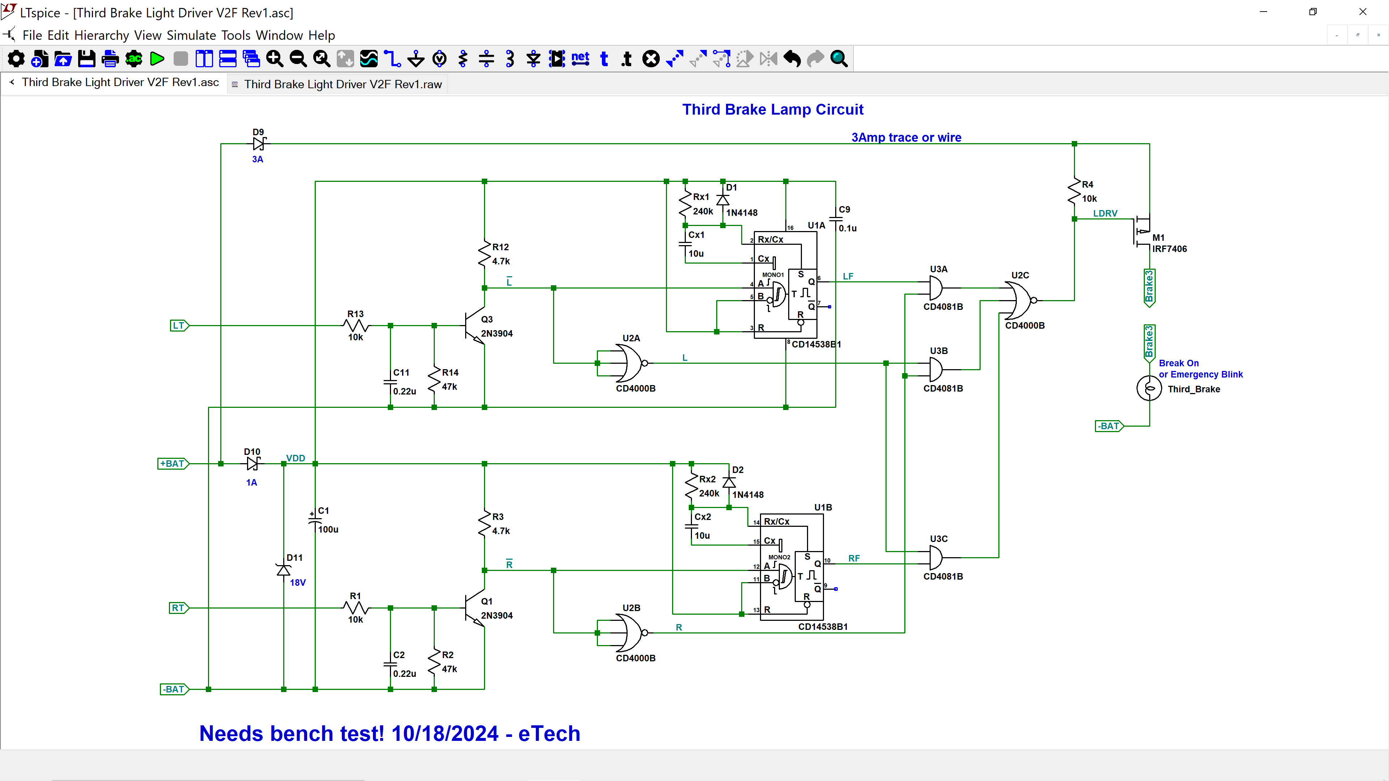Click the LDRV net label

pos(1105,213)
